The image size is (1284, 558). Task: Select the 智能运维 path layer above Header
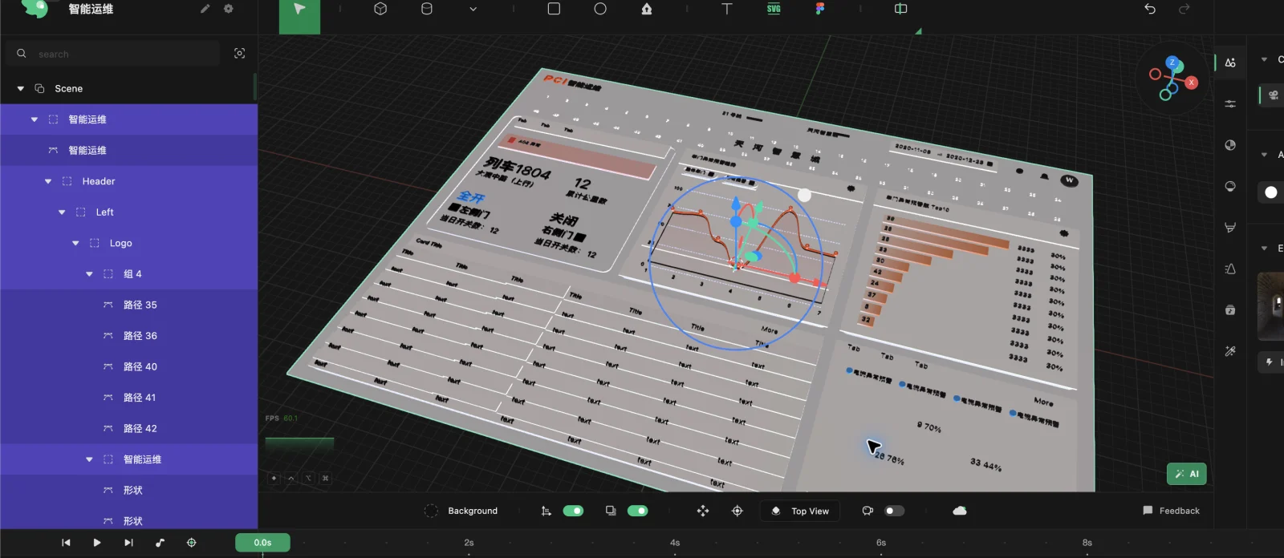point(128,150)
